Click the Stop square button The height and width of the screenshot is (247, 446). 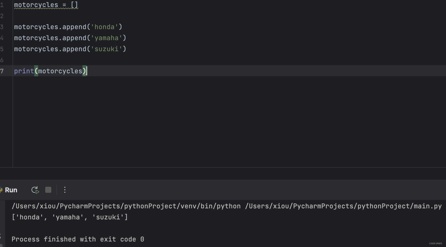coord(48,190)
